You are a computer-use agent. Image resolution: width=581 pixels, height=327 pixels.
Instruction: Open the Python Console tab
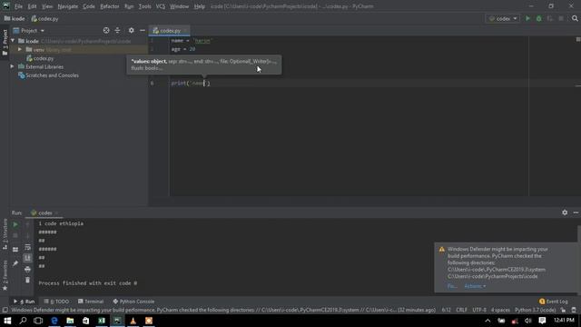(133, 302)
